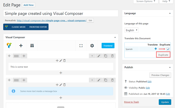This screenshot has width=175, height=108.
Task: Prepend element to first row's column
Action: tap(57, 61)
